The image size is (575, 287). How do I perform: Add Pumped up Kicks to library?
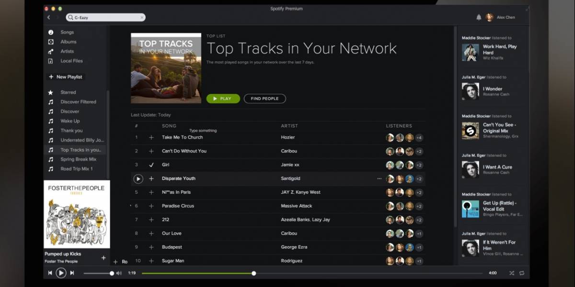tap(103, 258)
